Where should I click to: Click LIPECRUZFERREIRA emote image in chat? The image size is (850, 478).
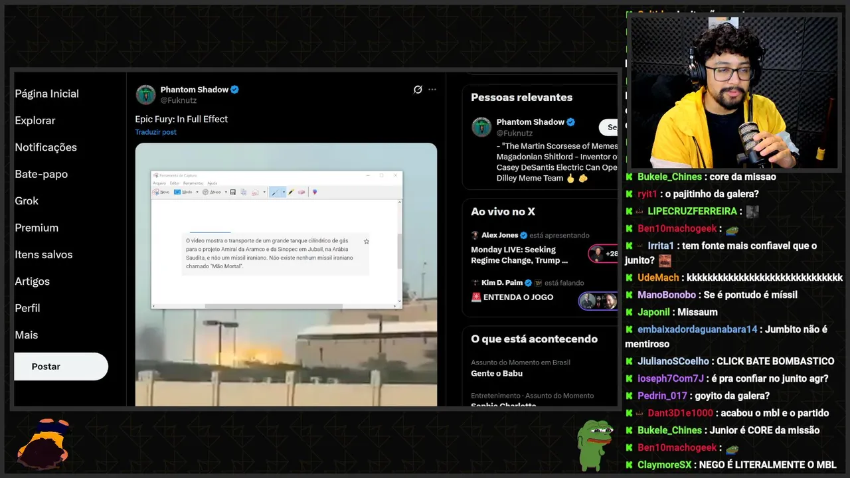752,212
